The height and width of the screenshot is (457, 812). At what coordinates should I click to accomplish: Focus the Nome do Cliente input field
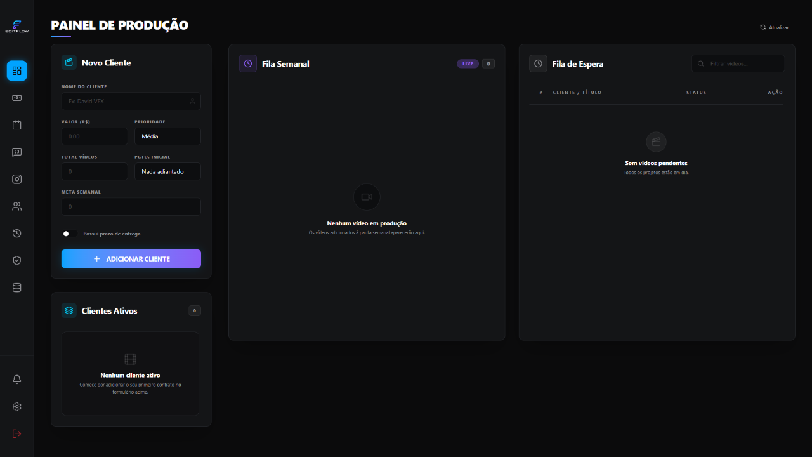pyautogui.click(x=131, y=101)
